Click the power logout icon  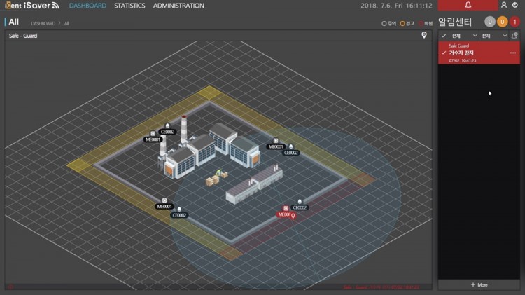pyautogui.click(x=515, y=5)
